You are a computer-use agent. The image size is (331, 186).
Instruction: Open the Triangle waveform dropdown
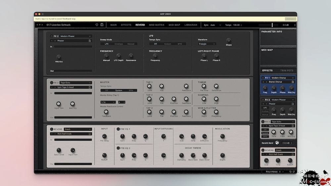[207, 44]
